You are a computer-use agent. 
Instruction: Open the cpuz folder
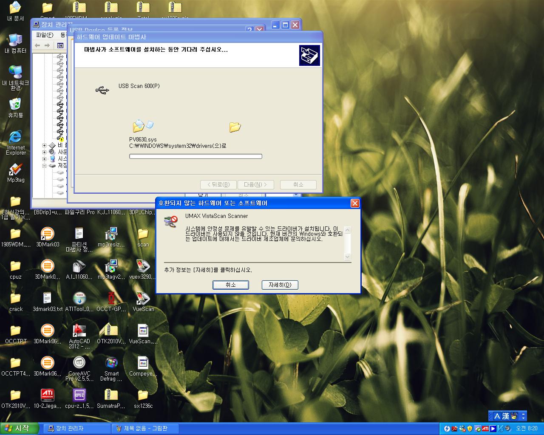[16, 269]
